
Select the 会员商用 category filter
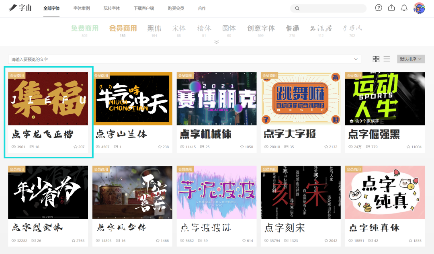(x=123, y=29)
